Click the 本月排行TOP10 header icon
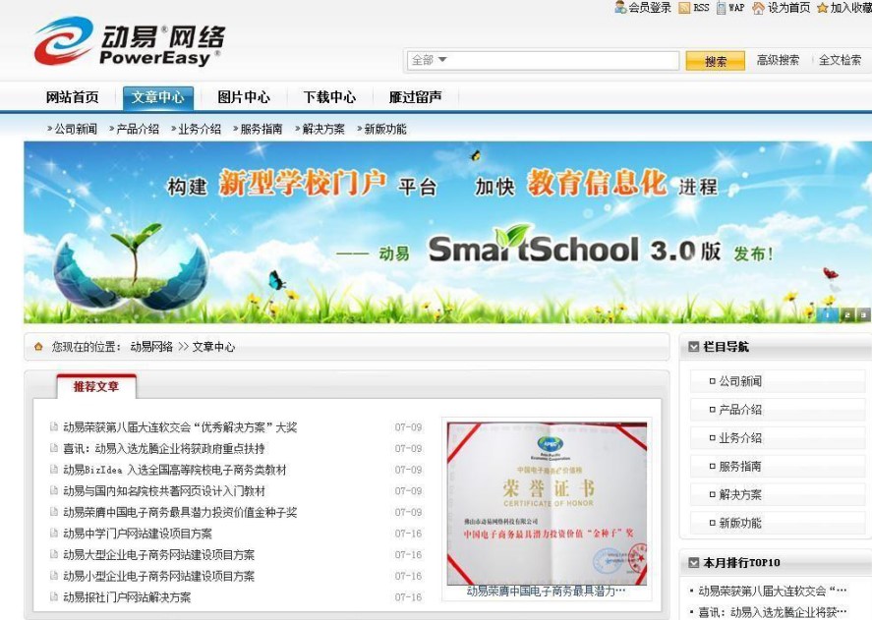The width and height of the screenshot is (872, 620). [x=693, y=563]
